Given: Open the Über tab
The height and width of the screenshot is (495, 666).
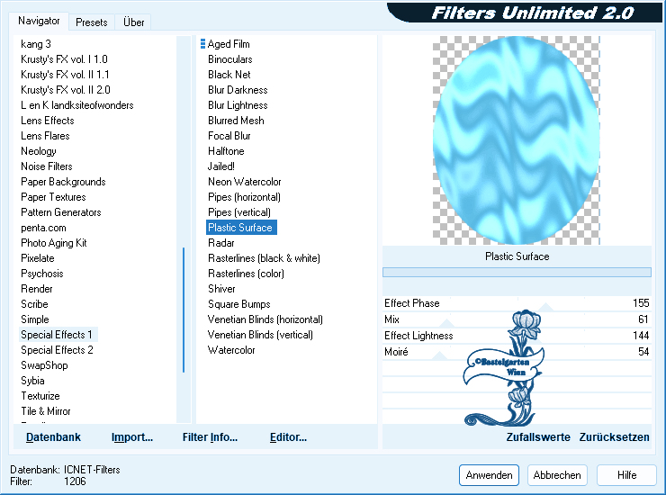Looking at the screenshot, I should (x=133, y=22).
